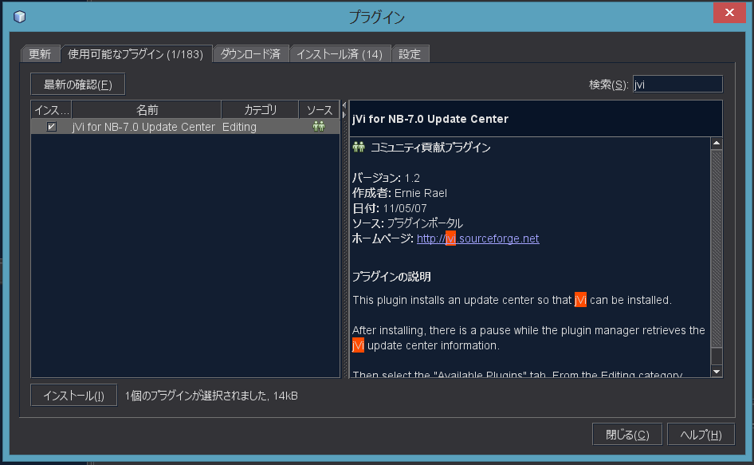Open the http://jvi.sourceforge.net link
The image size is (754, 465).
477,238
